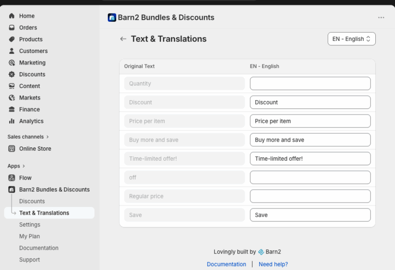
Task: Open Discounts under Barn2 app submenu
Action: (x=32, y=201)
